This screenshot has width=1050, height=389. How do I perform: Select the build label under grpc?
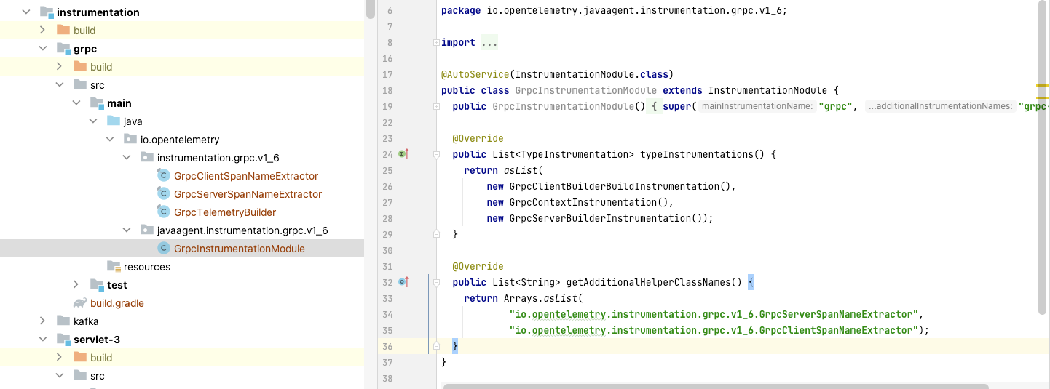tap(101, 67)
